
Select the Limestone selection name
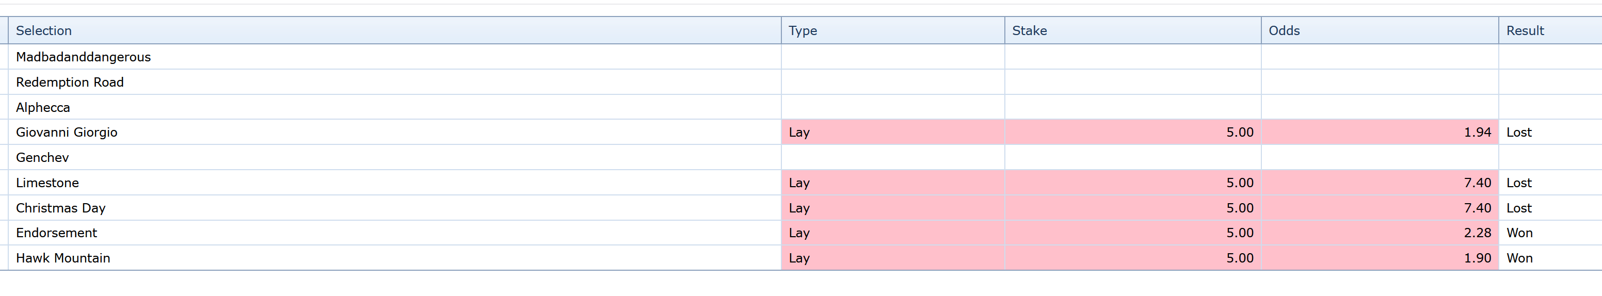(47, 183)
